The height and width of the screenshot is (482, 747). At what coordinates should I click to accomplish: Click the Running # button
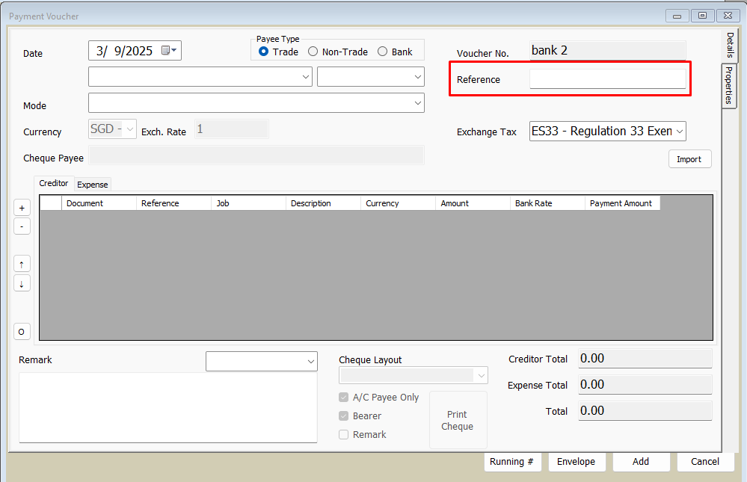pos(511,462)
